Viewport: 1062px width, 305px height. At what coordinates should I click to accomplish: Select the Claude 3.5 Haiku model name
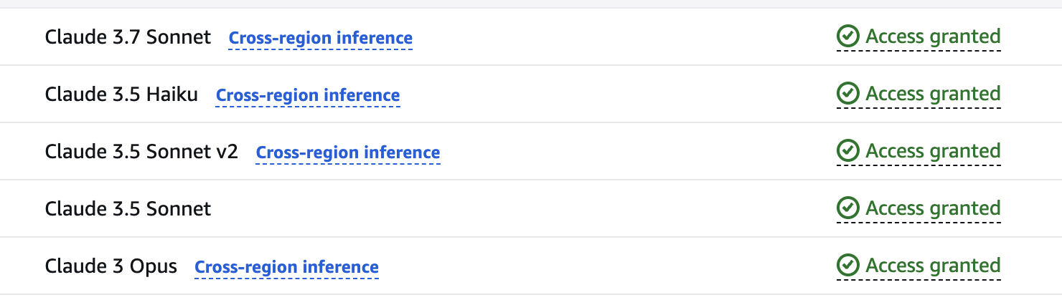121,95
